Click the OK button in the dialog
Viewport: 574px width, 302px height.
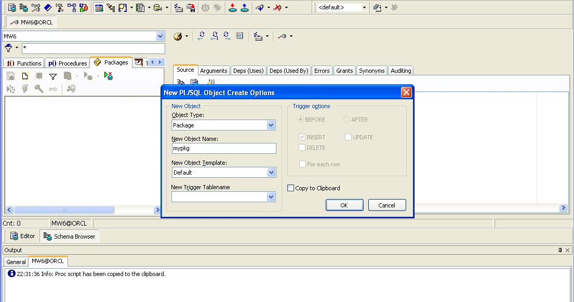344,205
